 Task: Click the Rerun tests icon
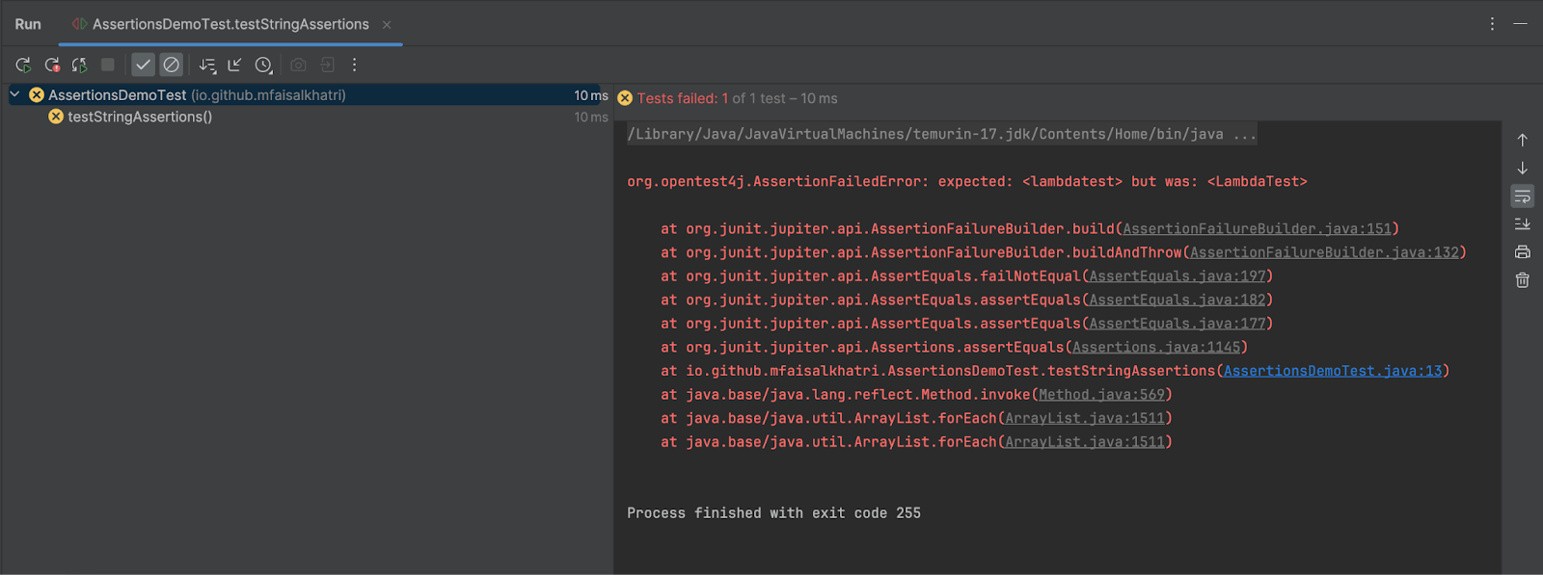(x=23, y=65)
